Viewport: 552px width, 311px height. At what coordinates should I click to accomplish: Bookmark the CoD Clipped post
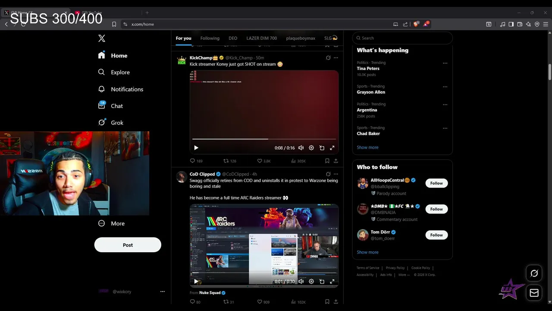tap(327, 301)
